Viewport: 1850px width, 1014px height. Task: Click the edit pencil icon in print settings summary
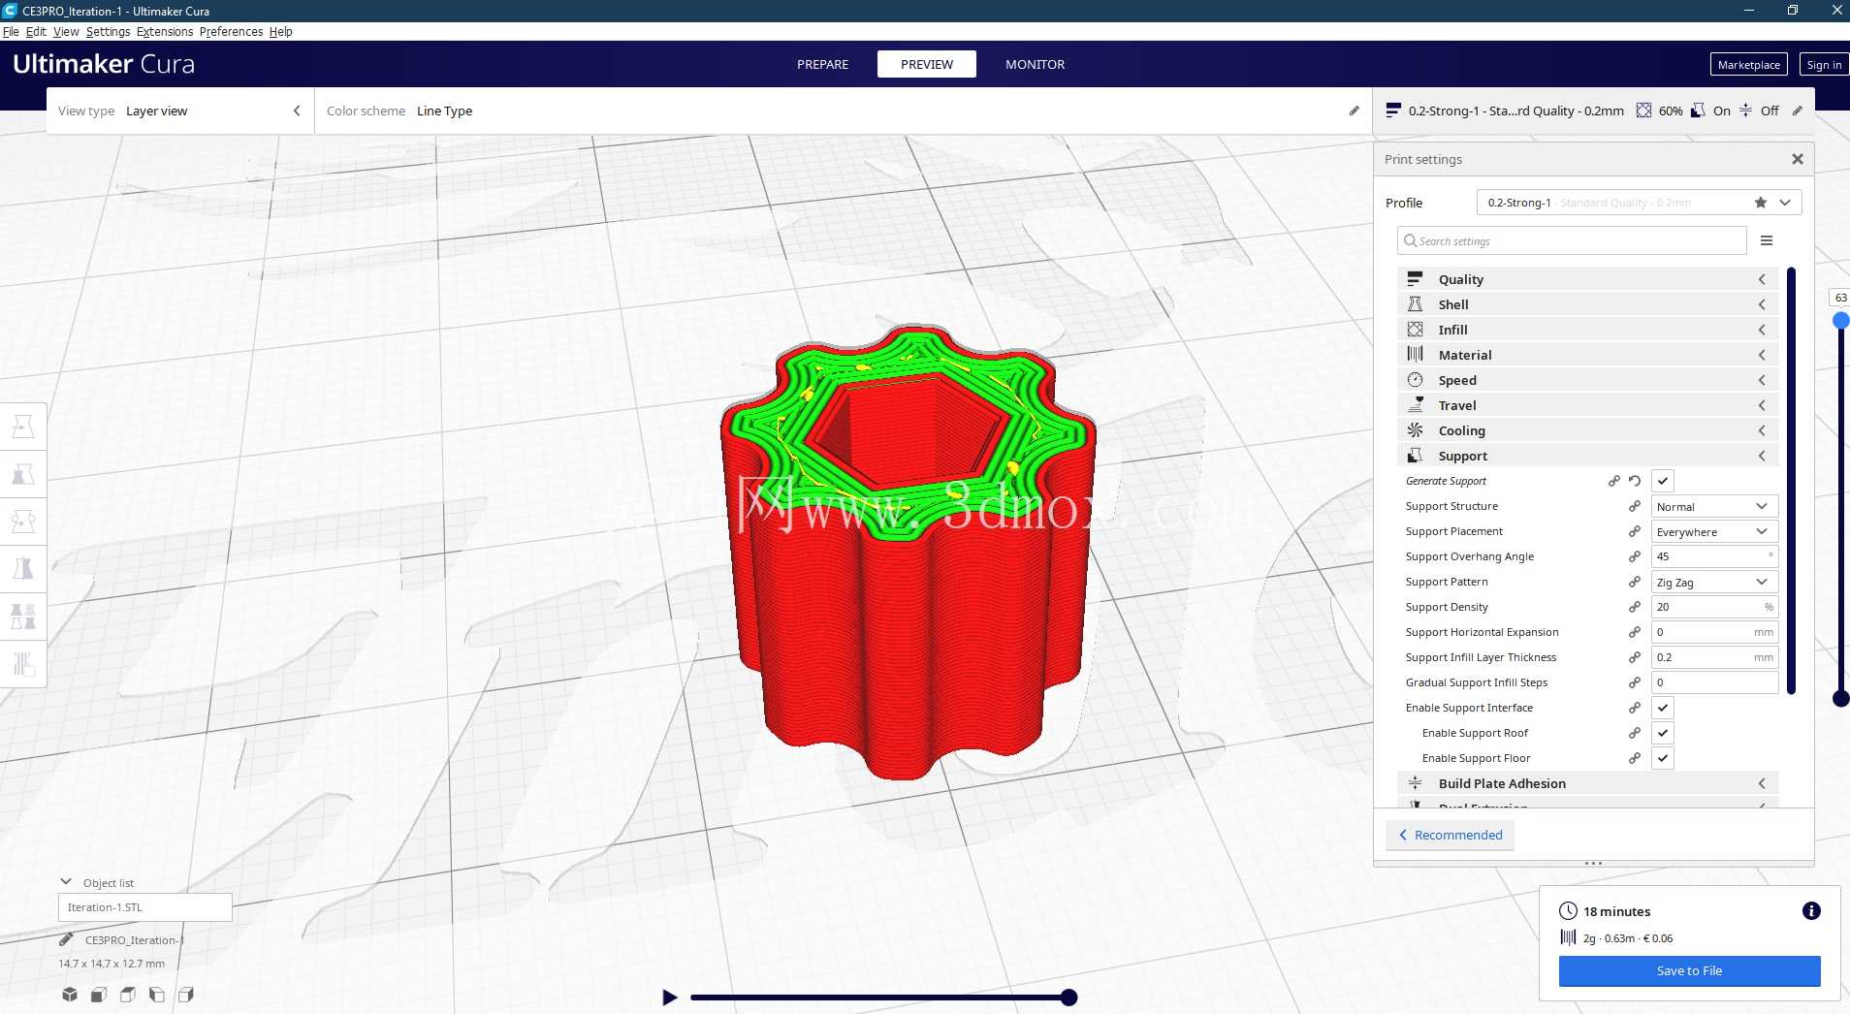1798,111
